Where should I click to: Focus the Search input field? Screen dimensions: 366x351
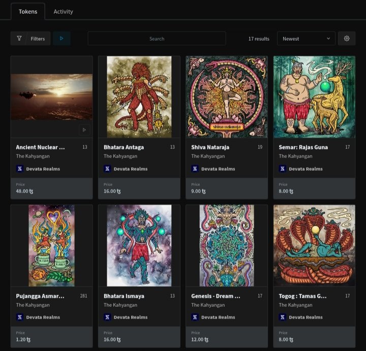pyautogui.click(x=157, y=39)
